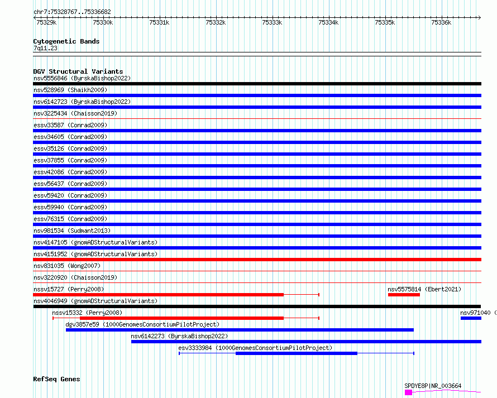Select the nsv5575814 (Ebert2021) label
The height and width of the screenshot is (398, 497).
tap(424, 289)
